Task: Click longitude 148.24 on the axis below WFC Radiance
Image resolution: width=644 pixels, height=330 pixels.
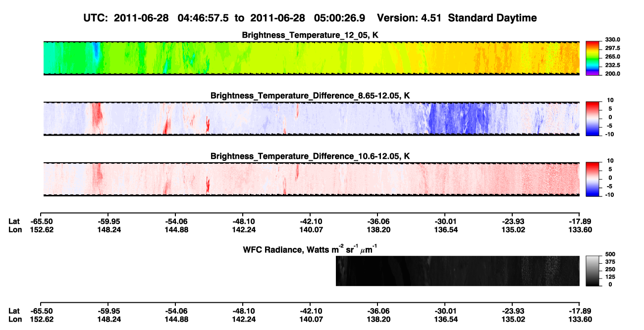Action: pos(108,319)
